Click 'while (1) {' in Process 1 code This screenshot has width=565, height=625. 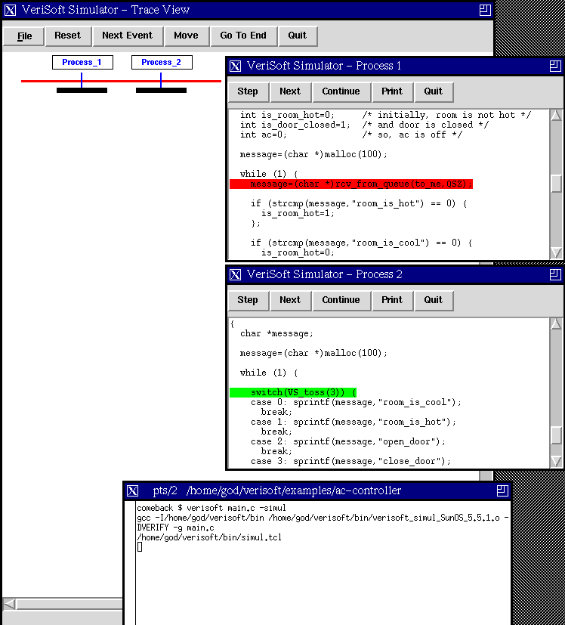(x=269, y=174)
